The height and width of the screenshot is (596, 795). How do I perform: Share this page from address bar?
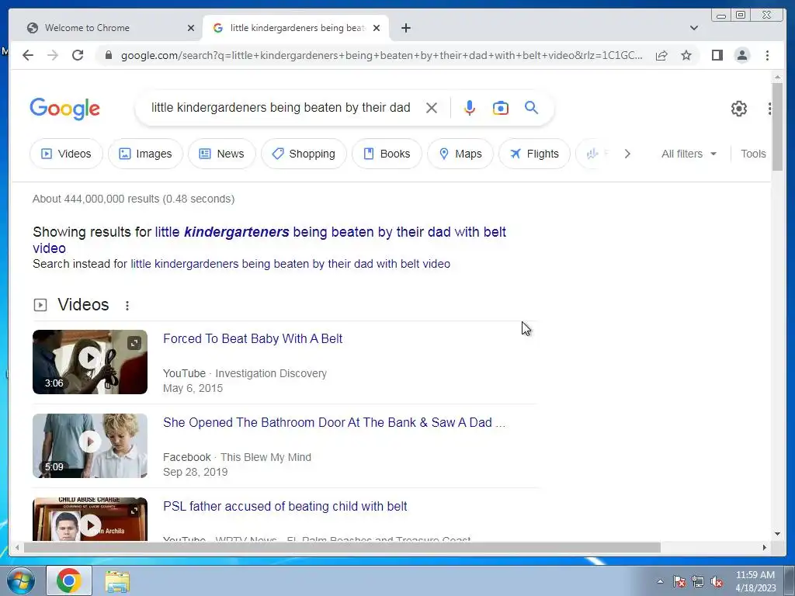[661, 55]
